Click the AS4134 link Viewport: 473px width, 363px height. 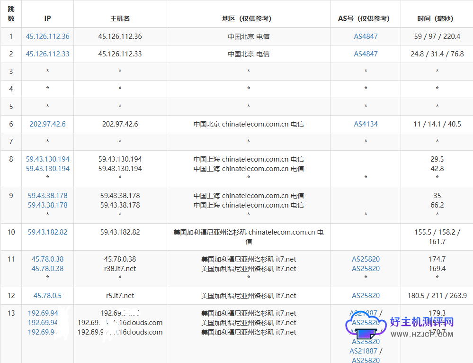[366, 124]
